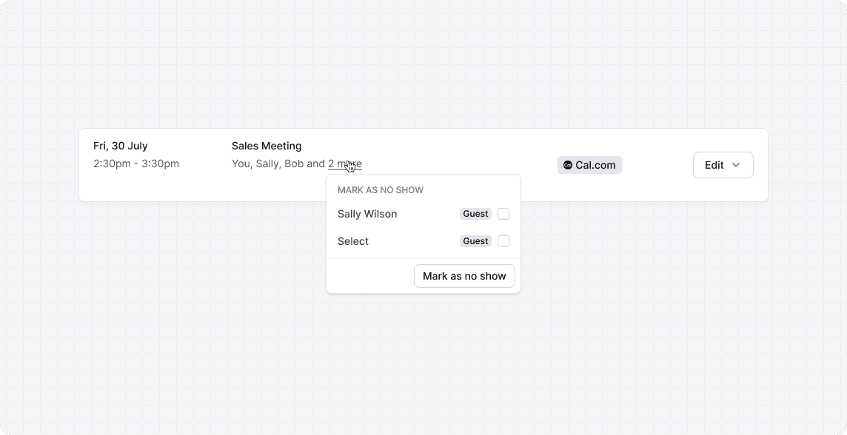The image size is (847, 435).
Task: Click the 'You, Sally, Bob' attendee text
Action: click(x=267, y=163)
